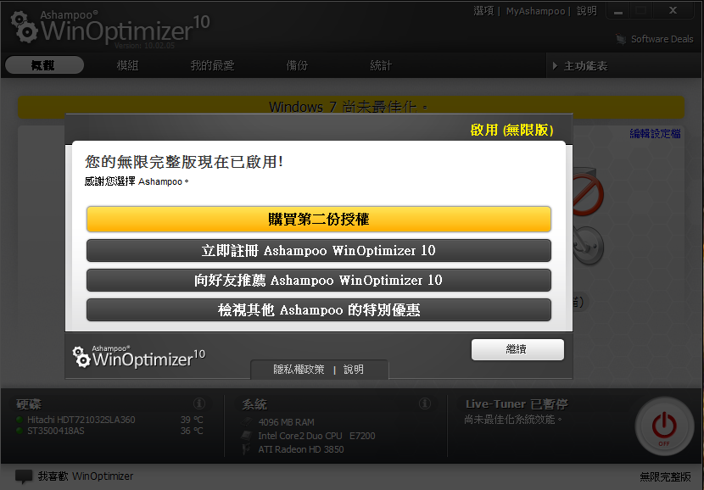
Task: Click the 4096 MB RAM text
Action: 286,422
